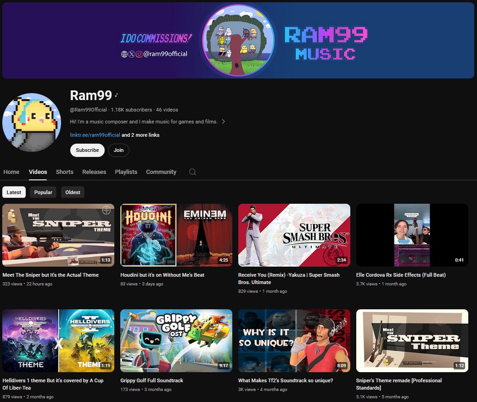
Task: Open the Super Smash Bros Ultimate thumbnail
Action: pos(294,235)
